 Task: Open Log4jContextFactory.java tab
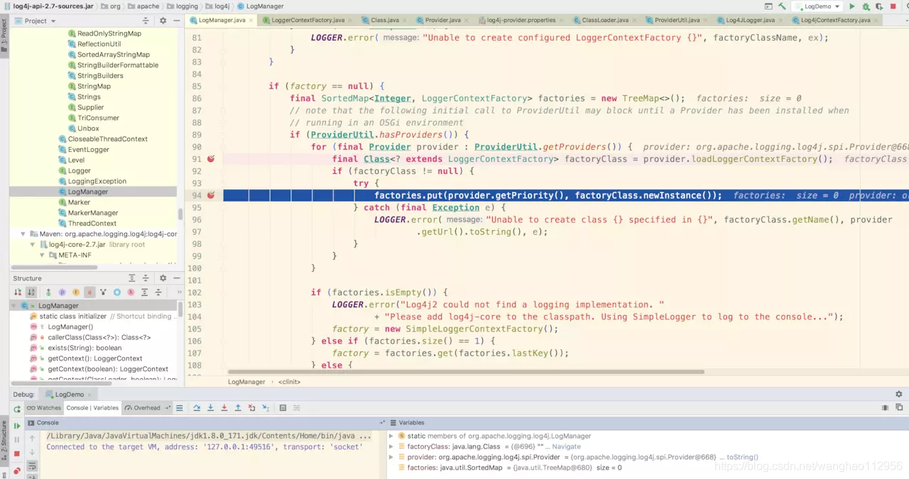pos(835,20)
